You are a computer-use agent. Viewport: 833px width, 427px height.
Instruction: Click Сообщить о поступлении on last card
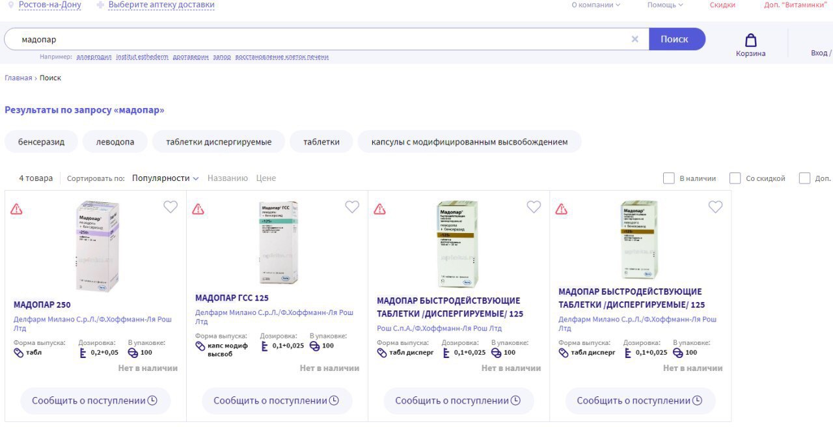tap(640, 401)
